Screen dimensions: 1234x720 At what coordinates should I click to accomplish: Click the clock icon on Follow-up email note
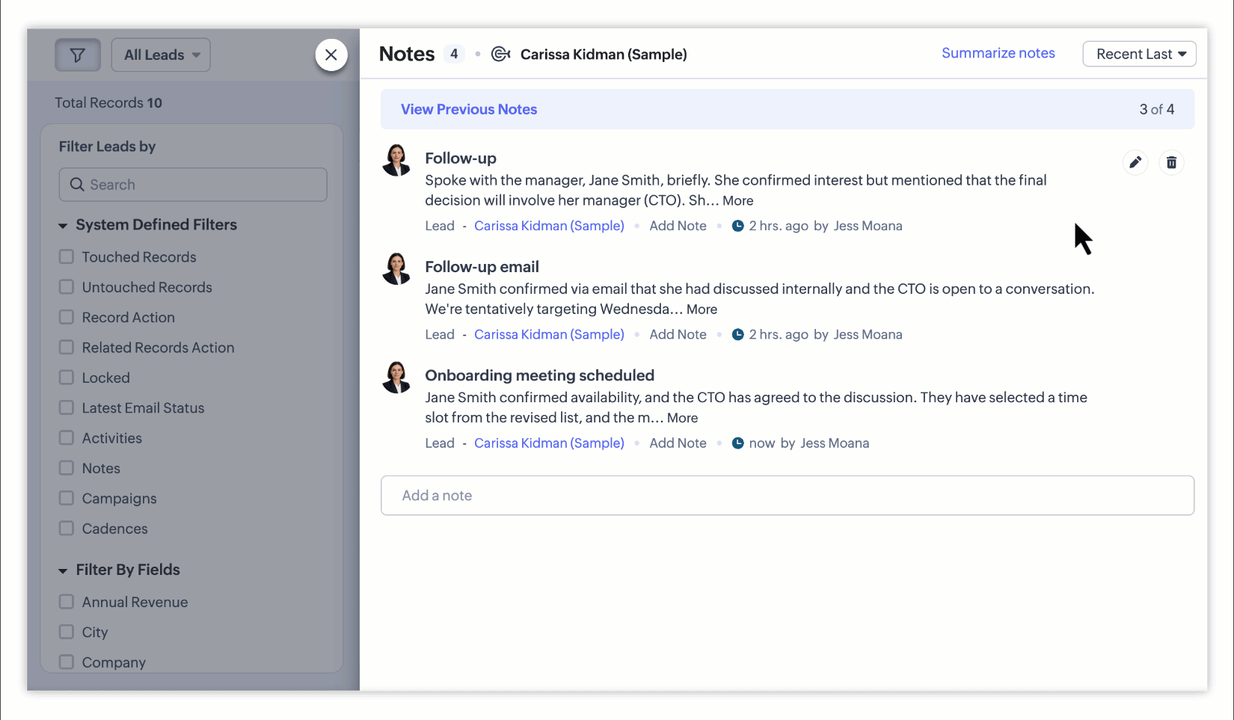click(737, 334)
